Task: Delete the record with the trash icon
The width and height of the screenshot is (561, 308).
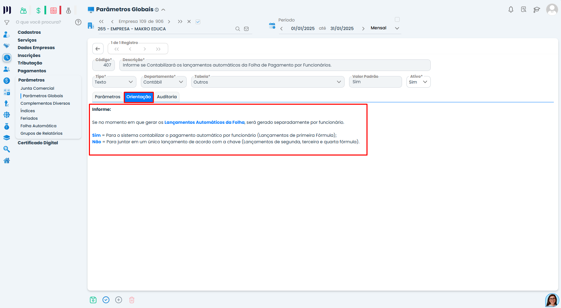Action: 132,300
